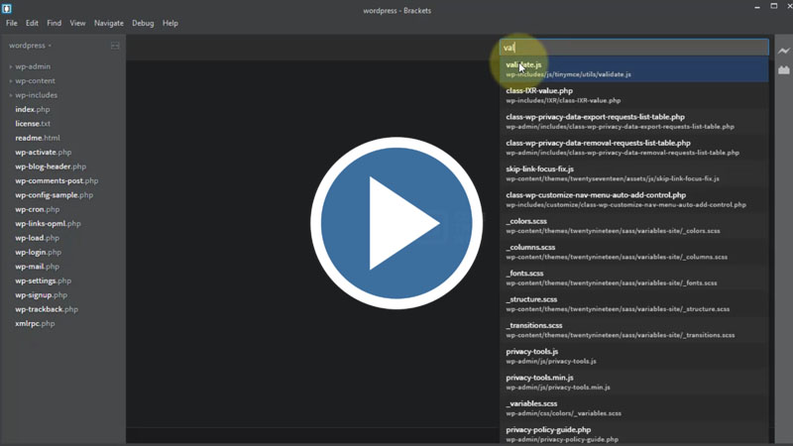Open the Navigate menu

point(109,23)
